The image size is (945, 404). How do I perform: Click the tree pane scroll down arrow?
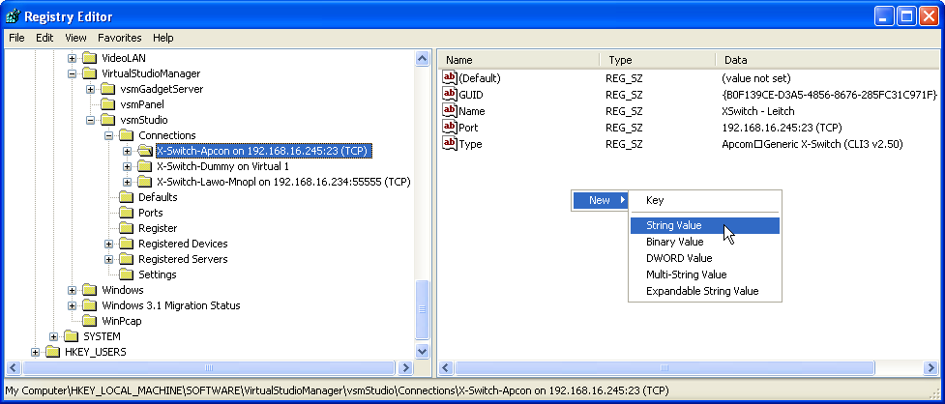click(423, 352)
